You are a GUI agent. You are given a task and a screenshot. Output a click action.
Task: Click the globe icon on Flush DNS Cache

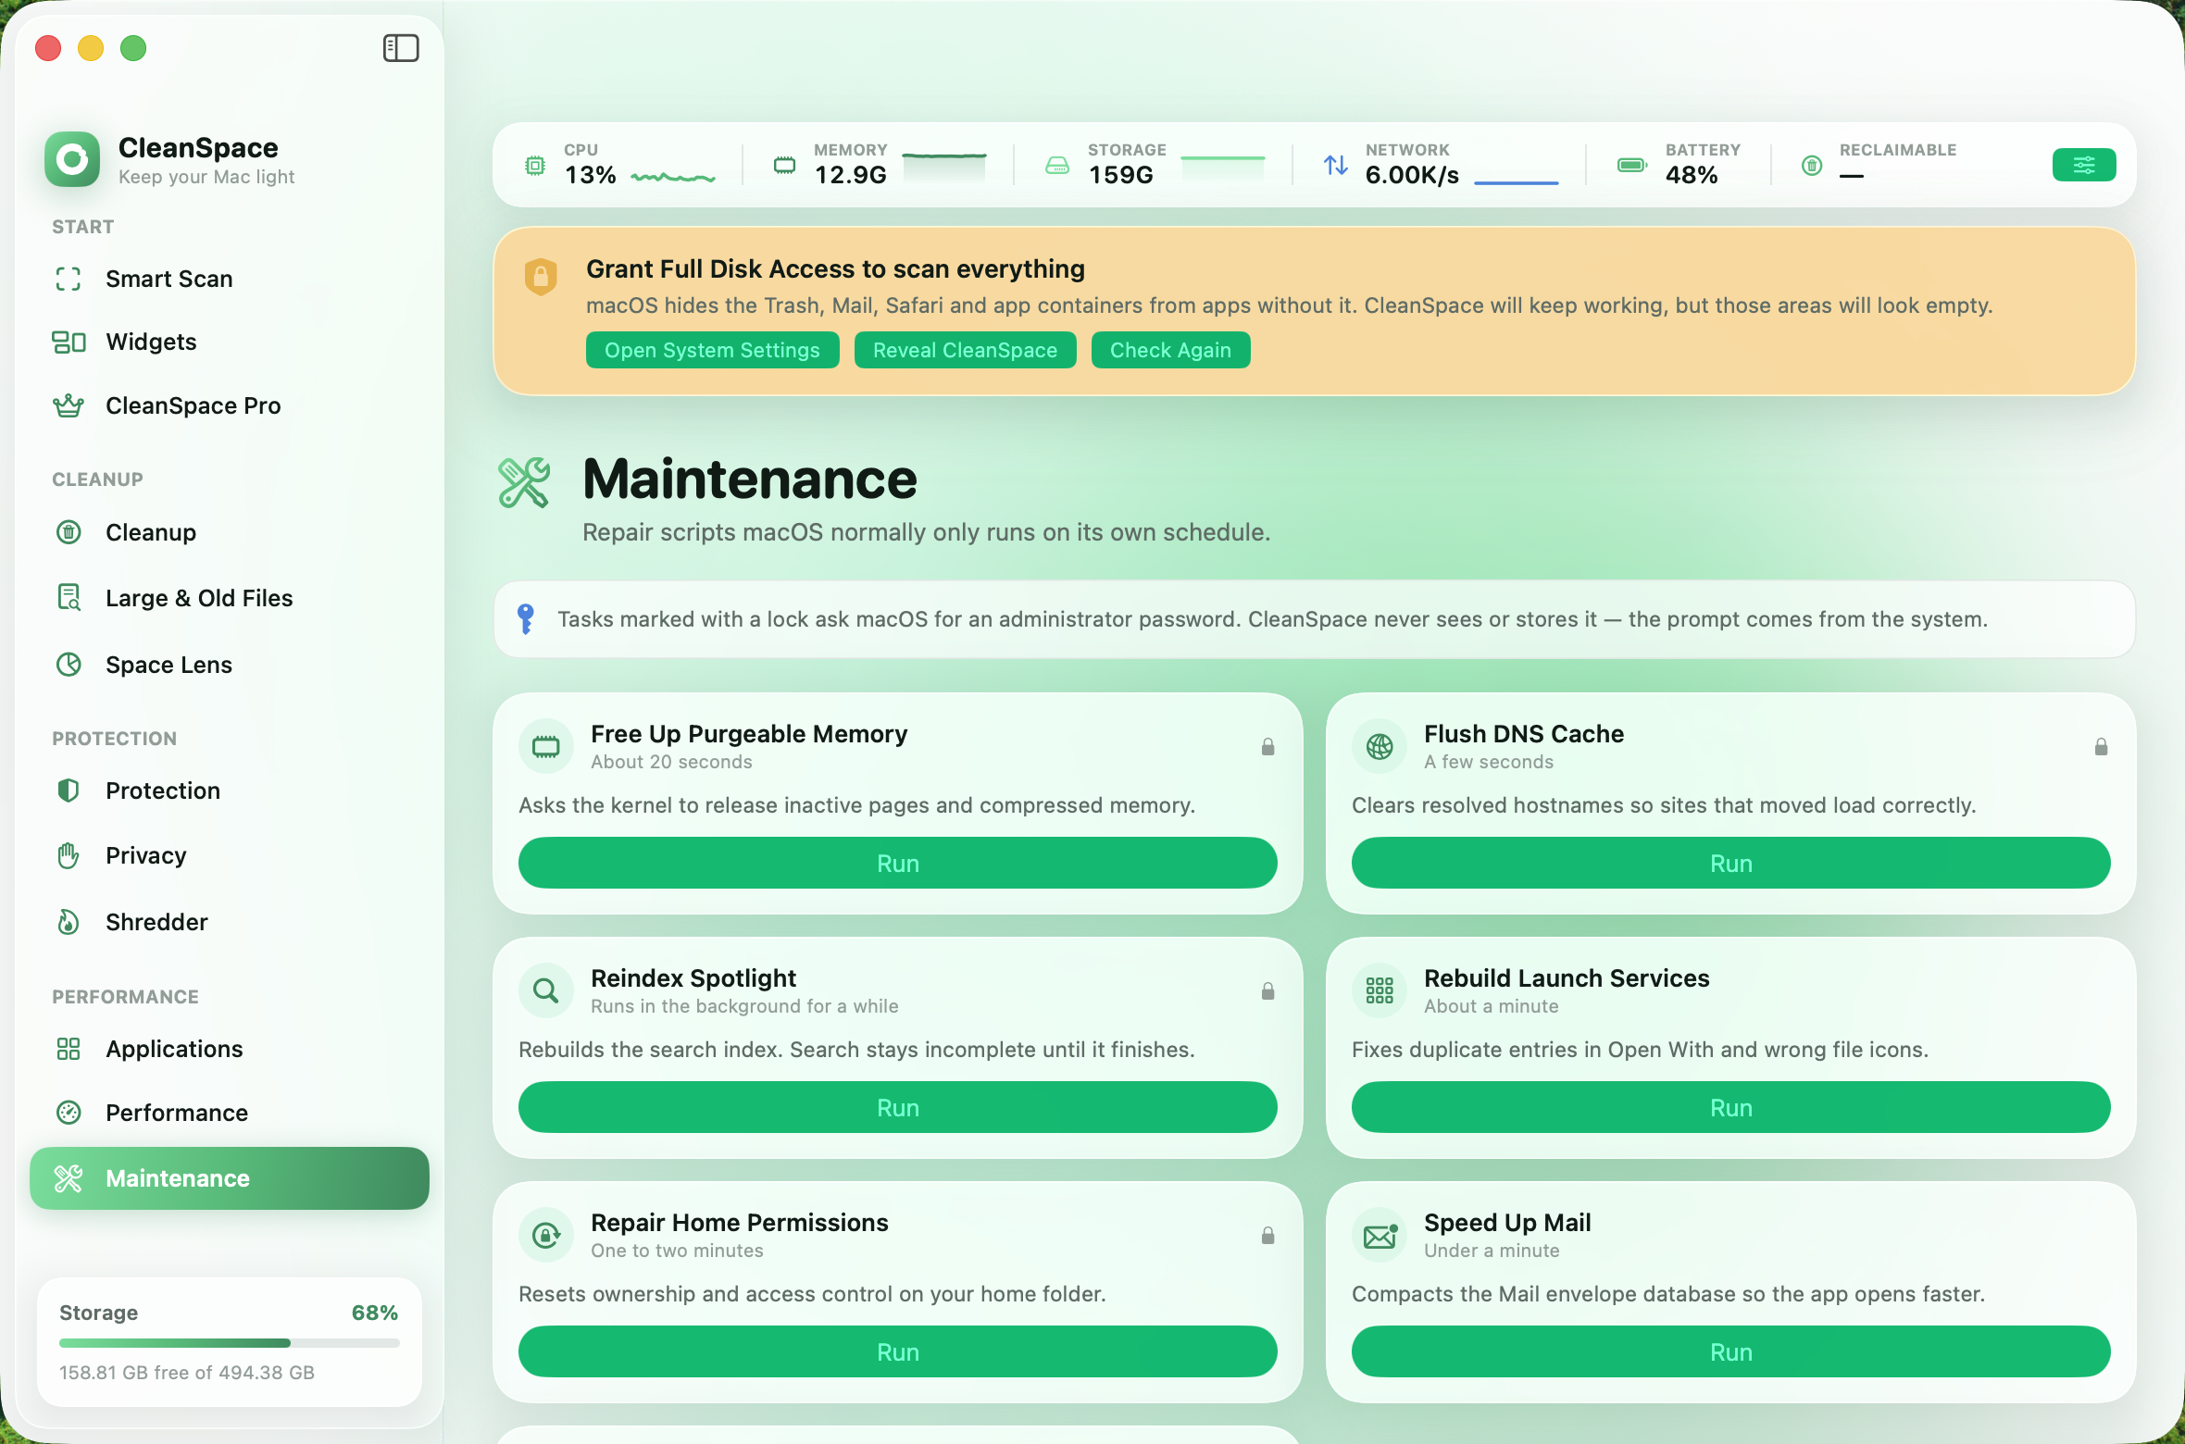pos(1380,746)
